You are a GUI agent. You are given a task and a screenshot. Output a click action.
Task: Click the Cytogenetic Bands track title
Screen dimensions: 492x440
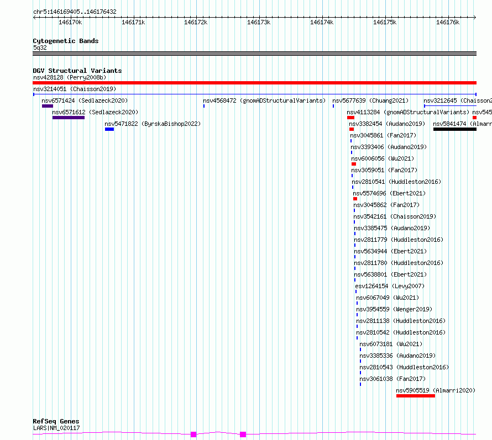click(x=66, y=41)
